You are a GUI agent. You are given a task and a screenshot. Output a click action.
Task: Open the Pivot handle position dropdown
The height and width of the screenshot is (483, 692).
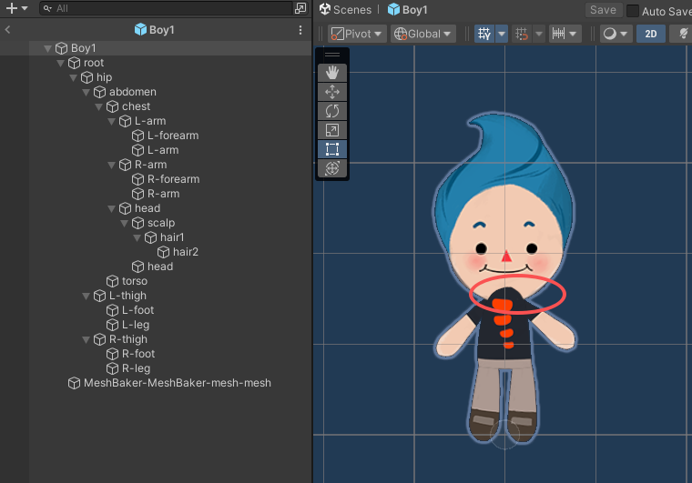356,34
